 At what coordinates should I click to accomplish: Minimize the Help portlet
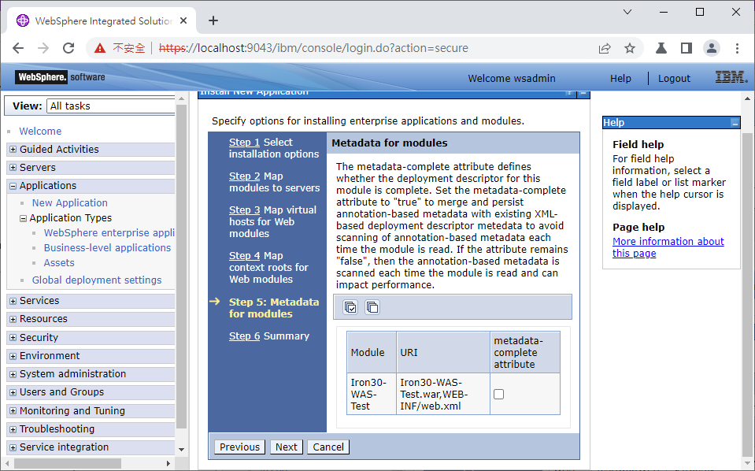coord(735,123)
